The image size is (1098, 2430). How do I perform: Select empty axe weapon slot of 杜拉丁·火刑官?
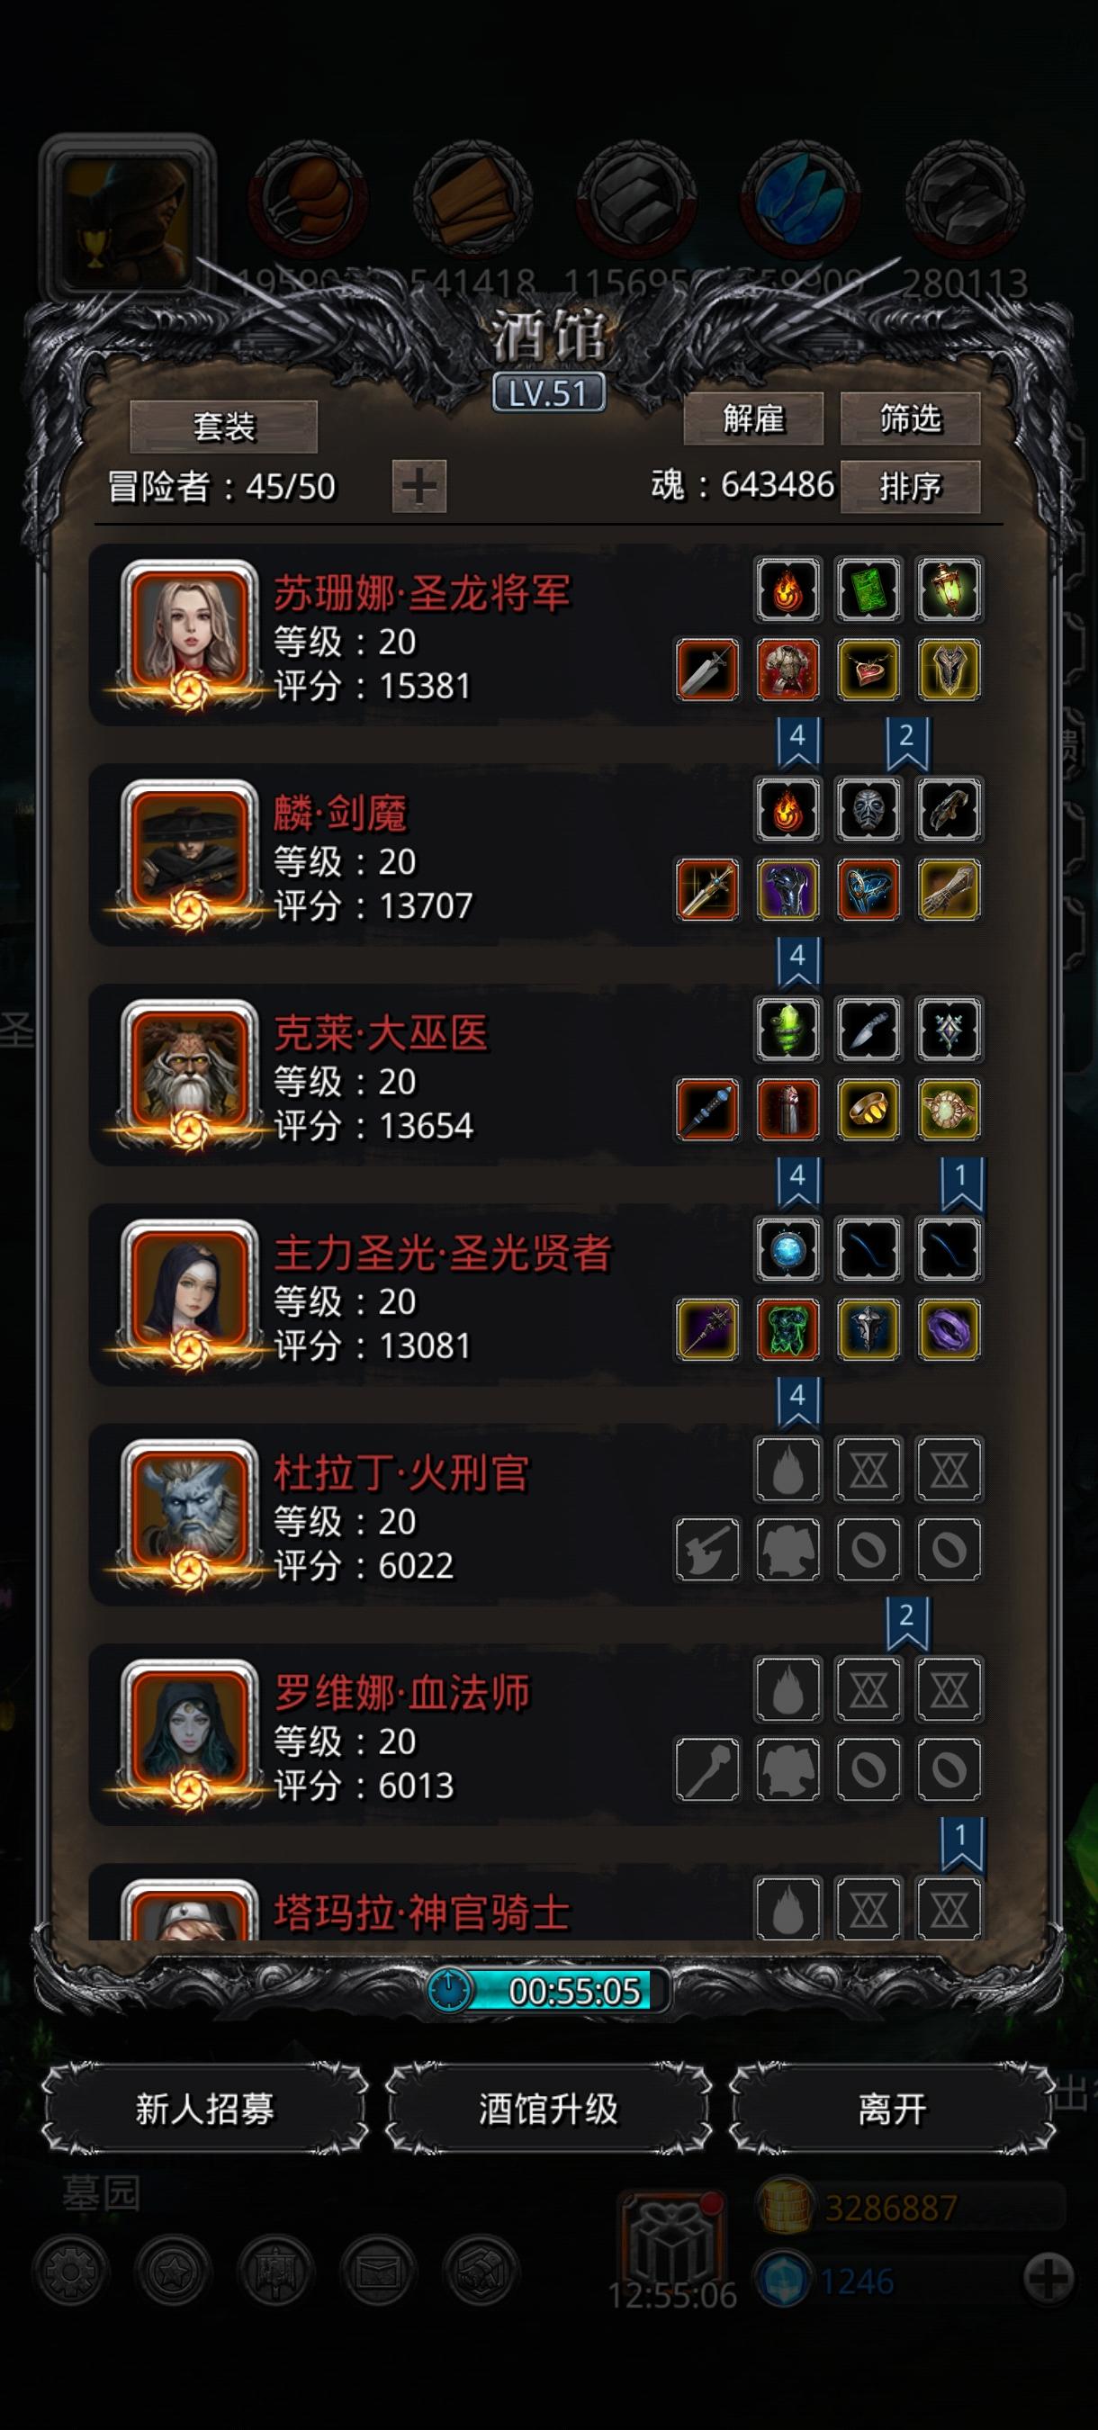point(707,1549)
